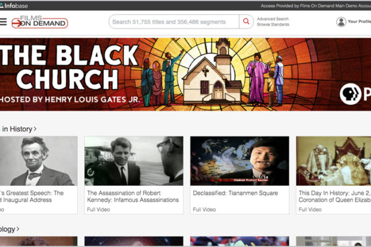
Task: Open The Black Church banner
Action: (x=185, y=74)
